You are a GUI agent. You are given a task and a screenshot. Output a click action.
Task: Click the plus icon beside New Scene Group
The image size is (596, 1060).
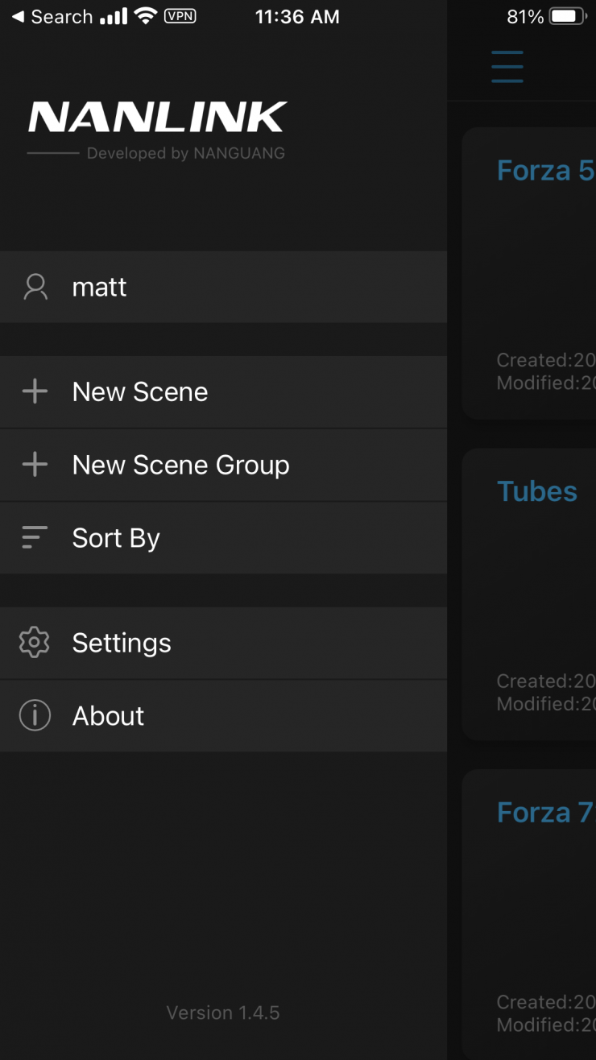(x=35, y=465)
